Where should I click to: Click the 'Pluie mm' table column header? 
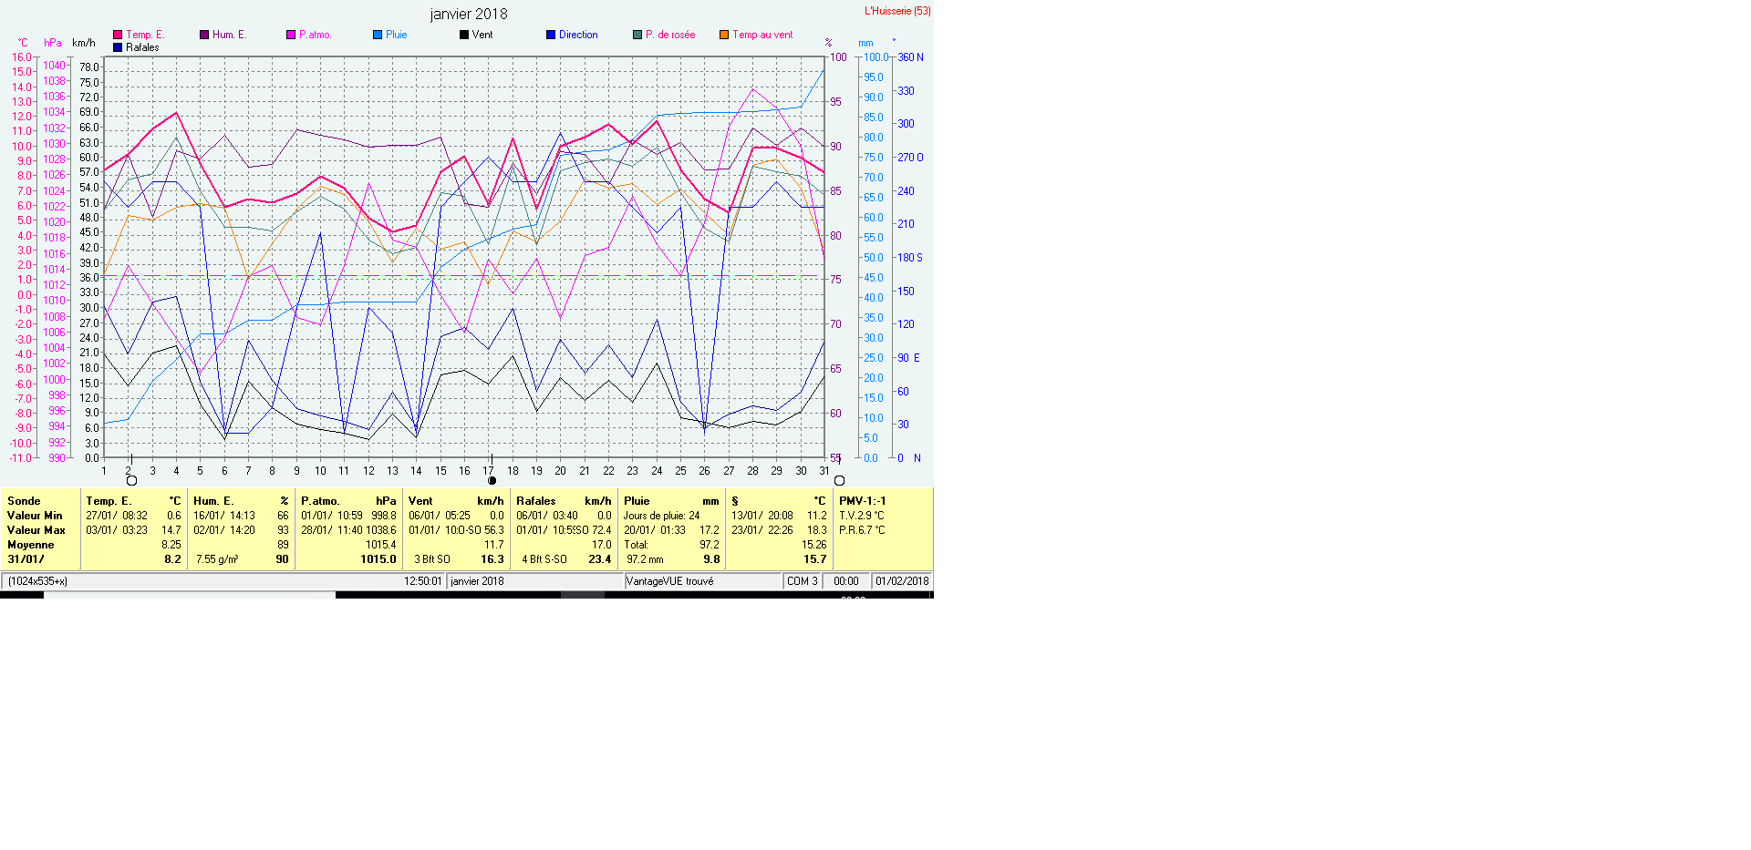pos(671,501)
